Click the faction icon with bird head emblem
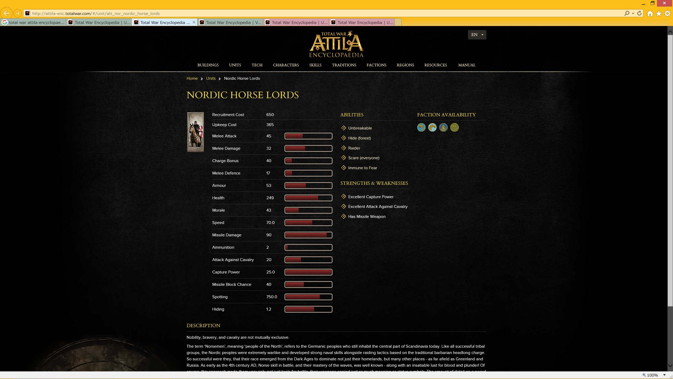 pyautogui.click(x=421, y=128)
